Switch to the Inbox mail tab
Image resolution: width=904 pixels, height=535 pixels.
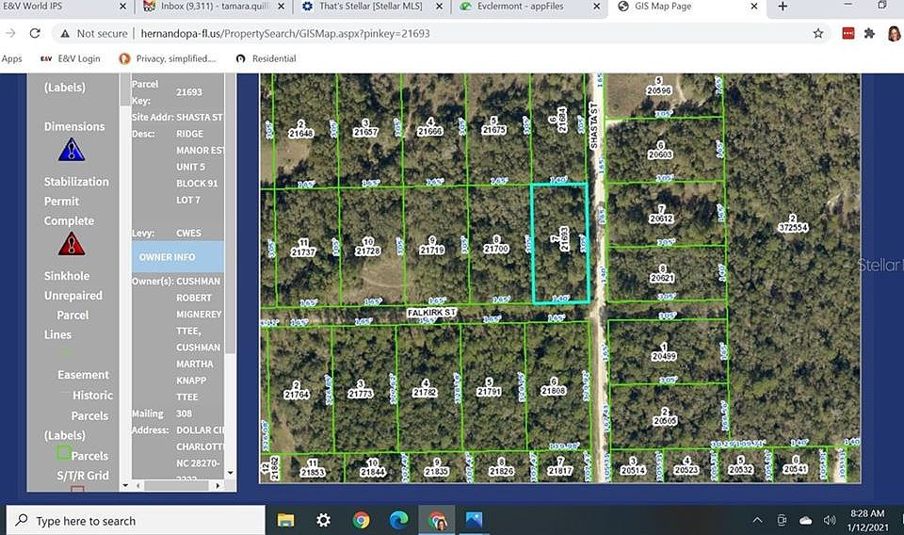pyautogui.click(x=214, y=7)
